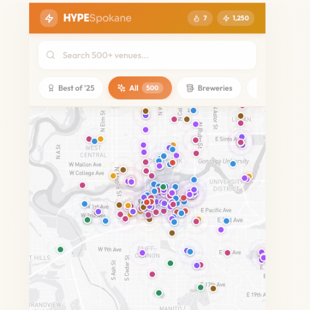Open the orange marker above WEST CENTRAL label
The image size is (310, 310).
coord(101,139)
